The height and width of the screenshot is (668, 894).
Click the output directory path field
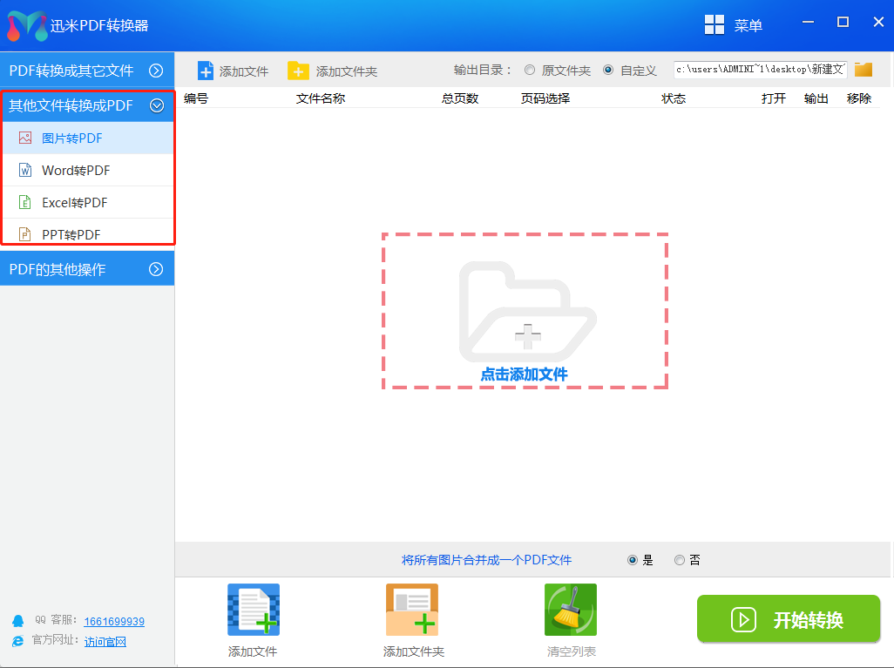click(x=760, y=70)
